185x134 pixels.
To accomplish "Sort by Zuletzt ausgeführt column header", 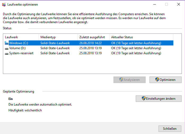I will point(94,37).
